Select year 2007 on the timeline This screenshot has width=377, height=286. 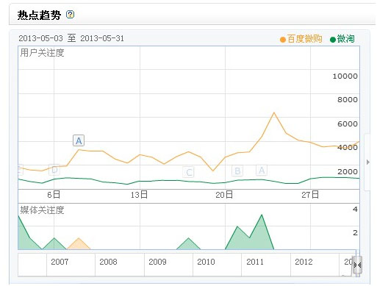(x=60, y=262)
